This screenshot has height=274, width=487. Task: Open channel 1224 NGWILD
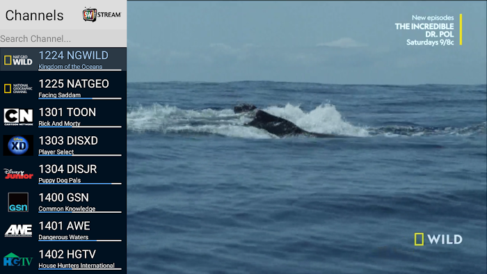point(63,59)
